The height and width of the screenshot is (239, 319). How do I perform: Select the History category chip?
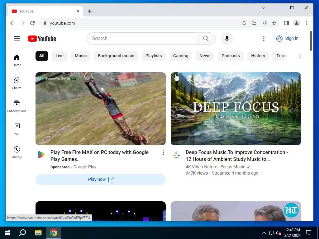click(x=258, y=56)
